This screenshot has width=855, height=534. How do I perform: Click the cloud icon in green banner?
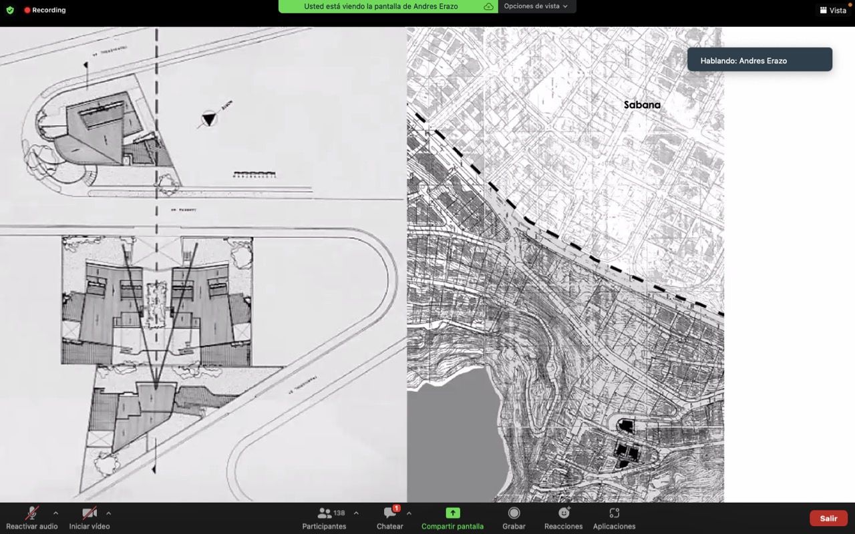(x=488, y=6)
